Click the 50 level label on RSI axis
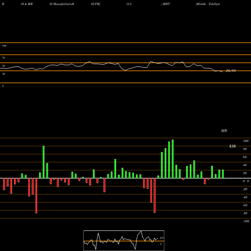The image size is (251, 251). [x=4, y=66]
